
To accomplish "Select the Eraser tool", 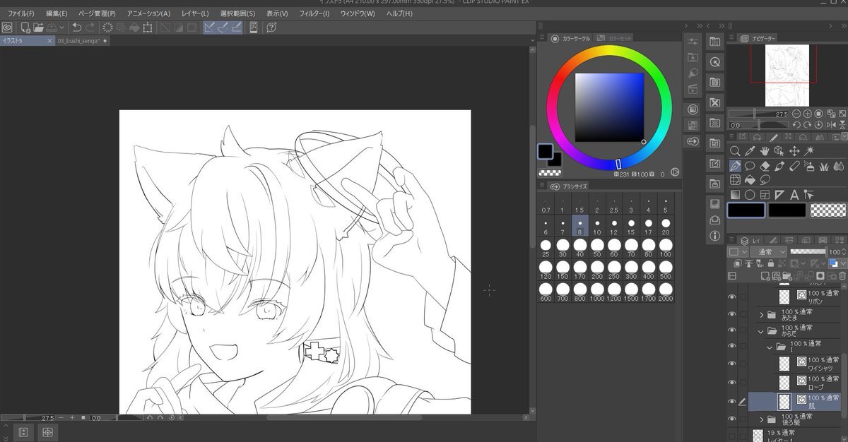I will click(765, 166).
